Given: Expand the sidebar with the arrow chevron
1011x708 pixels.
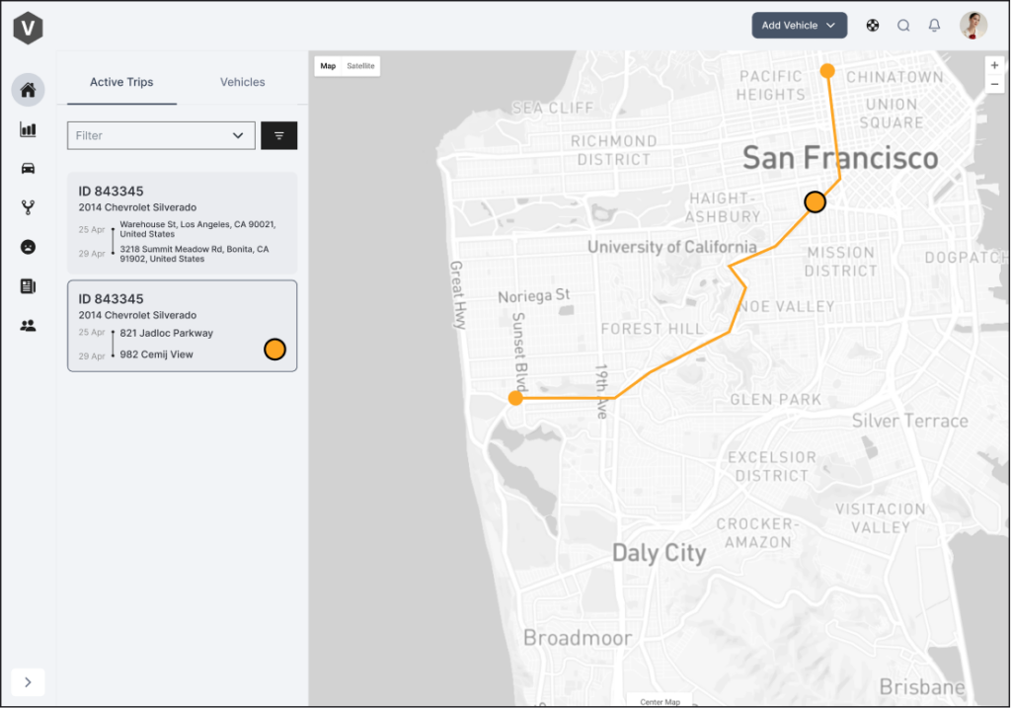Looking at the screenshot, I should pos(28,681).
